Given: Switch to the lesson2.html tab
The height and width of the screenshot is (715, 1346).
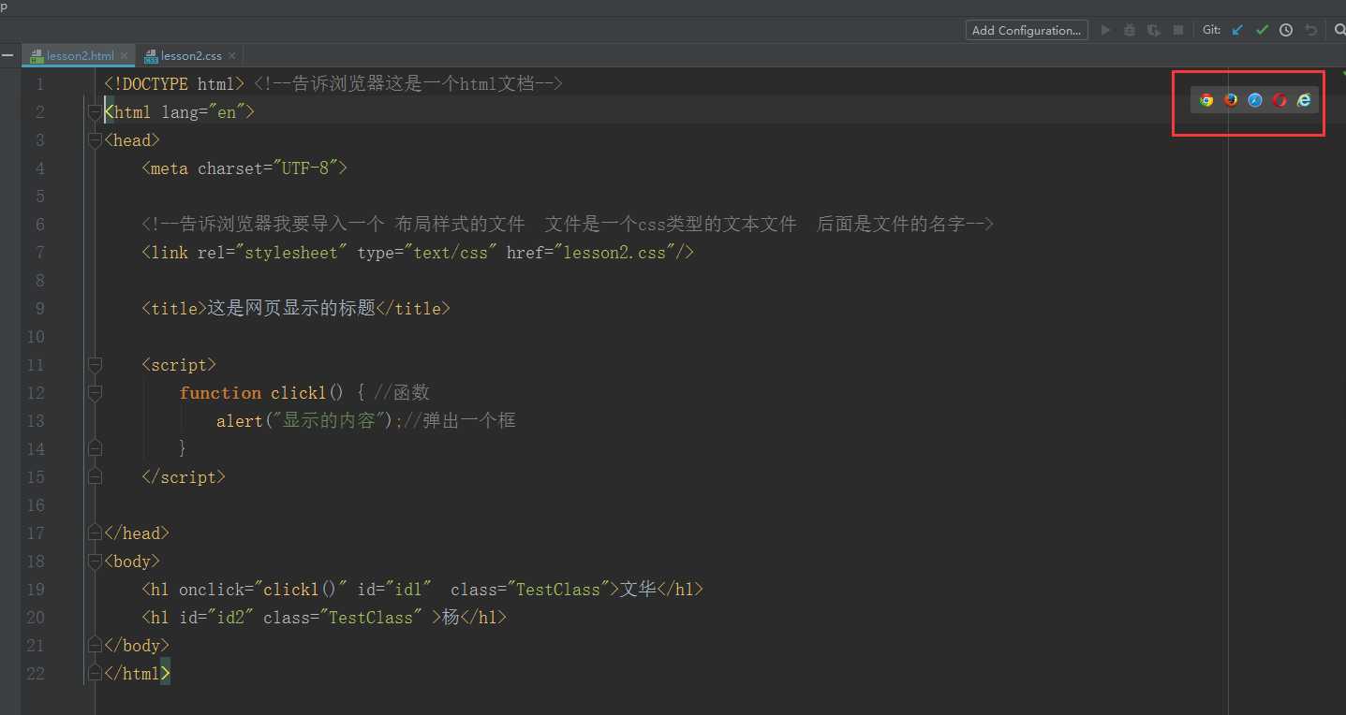Looking at the screenshot, I should (x=80, y=56).
